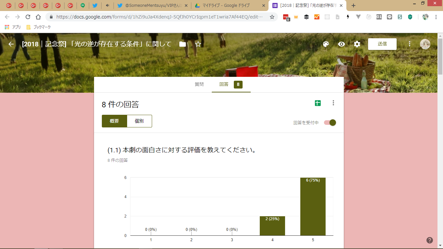Open form settings gear icon
Viewport: 443px width, 249px height.
pos(357,44)
